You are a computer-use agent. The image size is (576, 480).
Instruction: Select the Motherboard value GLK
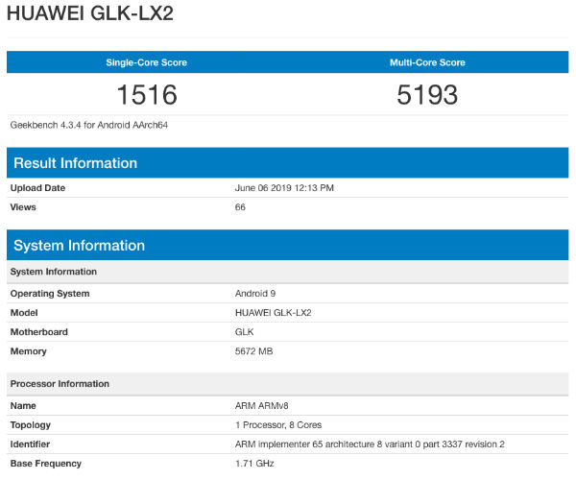click(x=244, y=331)
